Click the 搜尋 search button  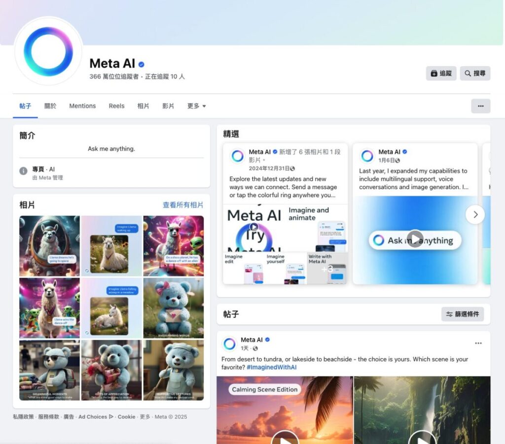click(475, 74)
